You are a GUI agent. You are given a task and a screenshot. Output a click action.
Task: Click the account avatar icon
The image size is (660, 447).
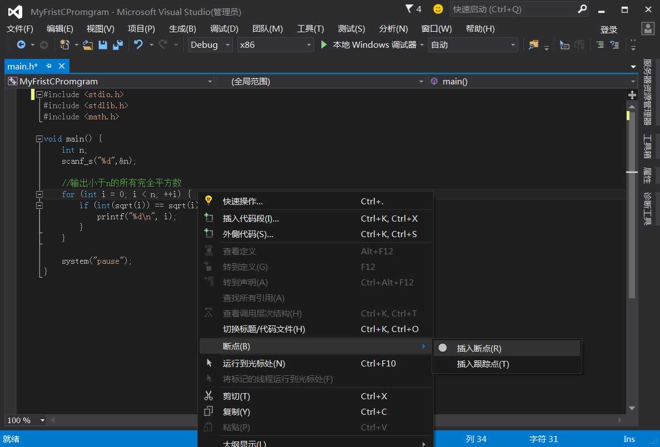pyautogui.click(x=647, y=28)
